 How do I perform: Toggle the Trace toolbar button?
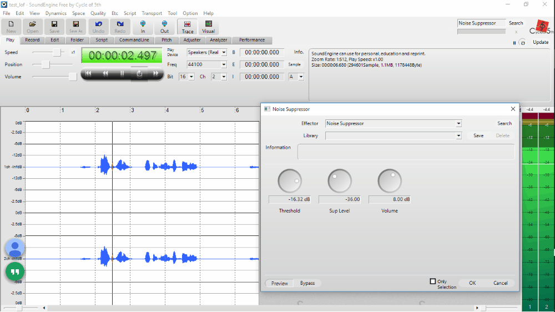point(187,27)
